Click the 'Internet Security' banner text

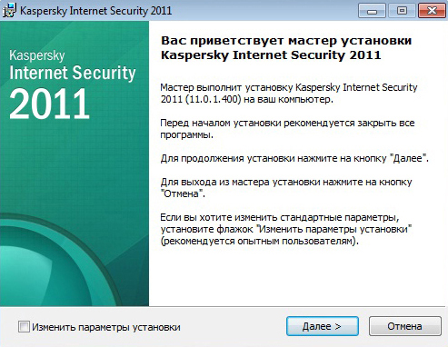click(73, 73)
